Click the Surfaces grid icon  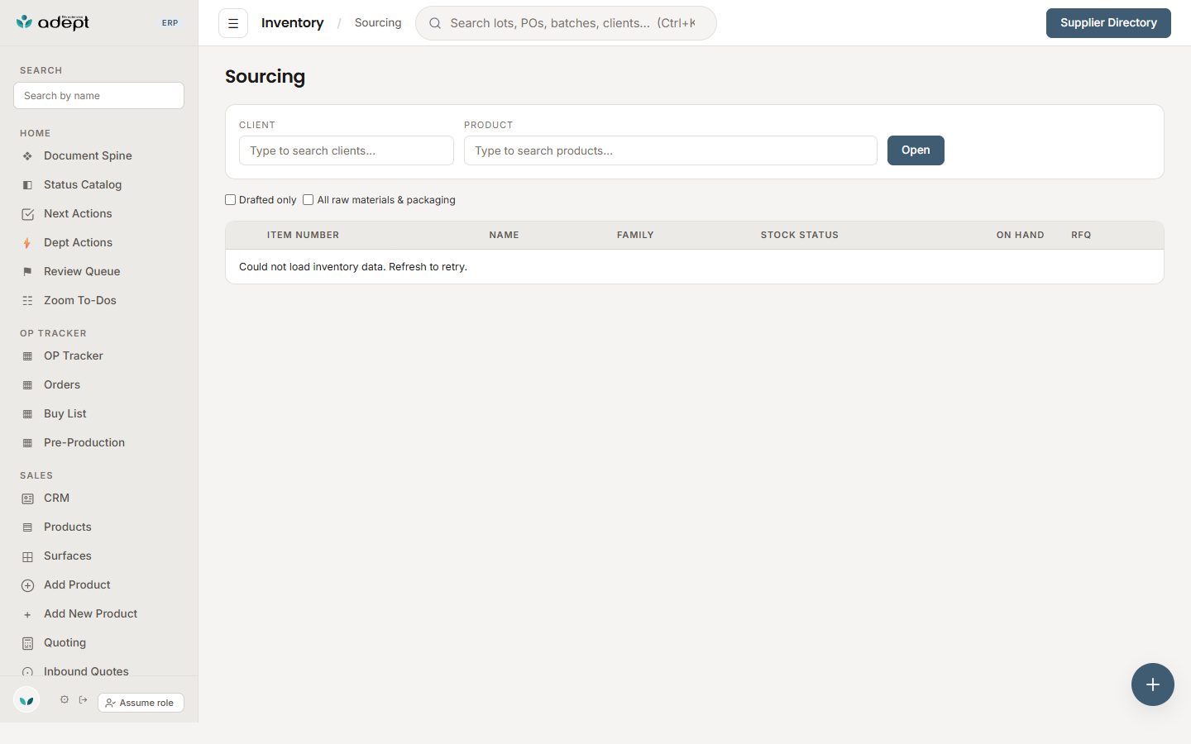(27, 556)
